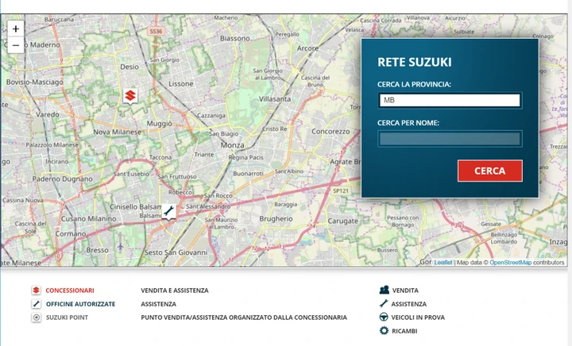Click the Suzuki Point target legend icon

[x=36, y=317]
